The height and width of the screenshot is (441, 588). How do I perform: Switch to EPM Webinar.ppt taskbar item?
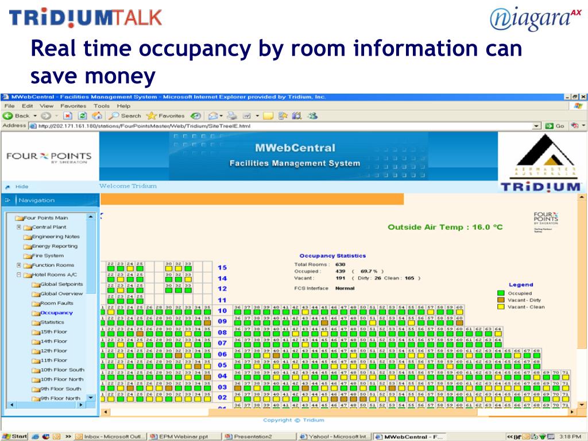coord(183,436)
